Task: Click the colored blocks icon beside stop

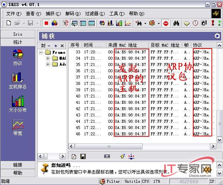Action: pos(54,23)
